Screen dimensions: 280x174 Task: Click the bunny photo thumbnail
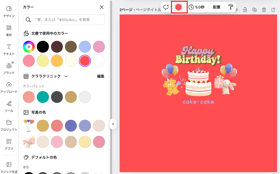[x=29, y=142]
